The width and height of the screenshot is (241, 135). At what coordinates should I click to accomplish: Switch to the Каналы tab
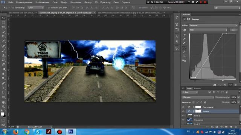pos(197,88)
